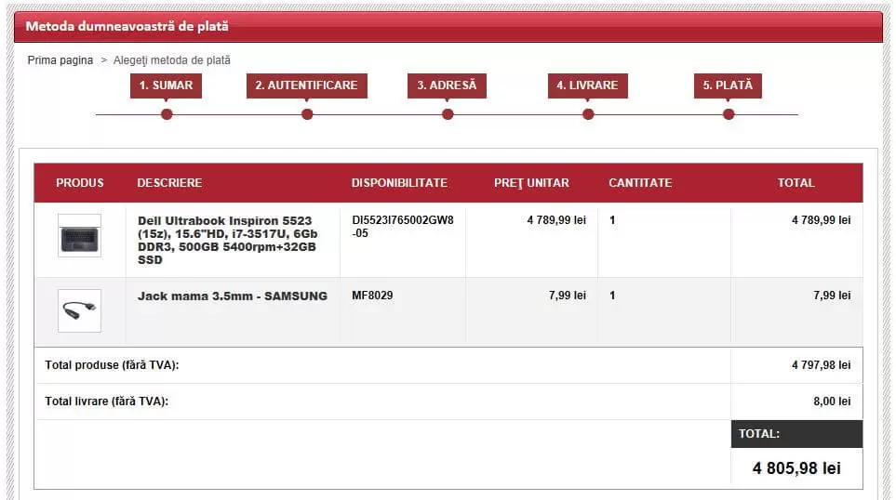896x500 pixels.
Task: Click the progress dot under ADRESĂ
Action: point(448,114)
